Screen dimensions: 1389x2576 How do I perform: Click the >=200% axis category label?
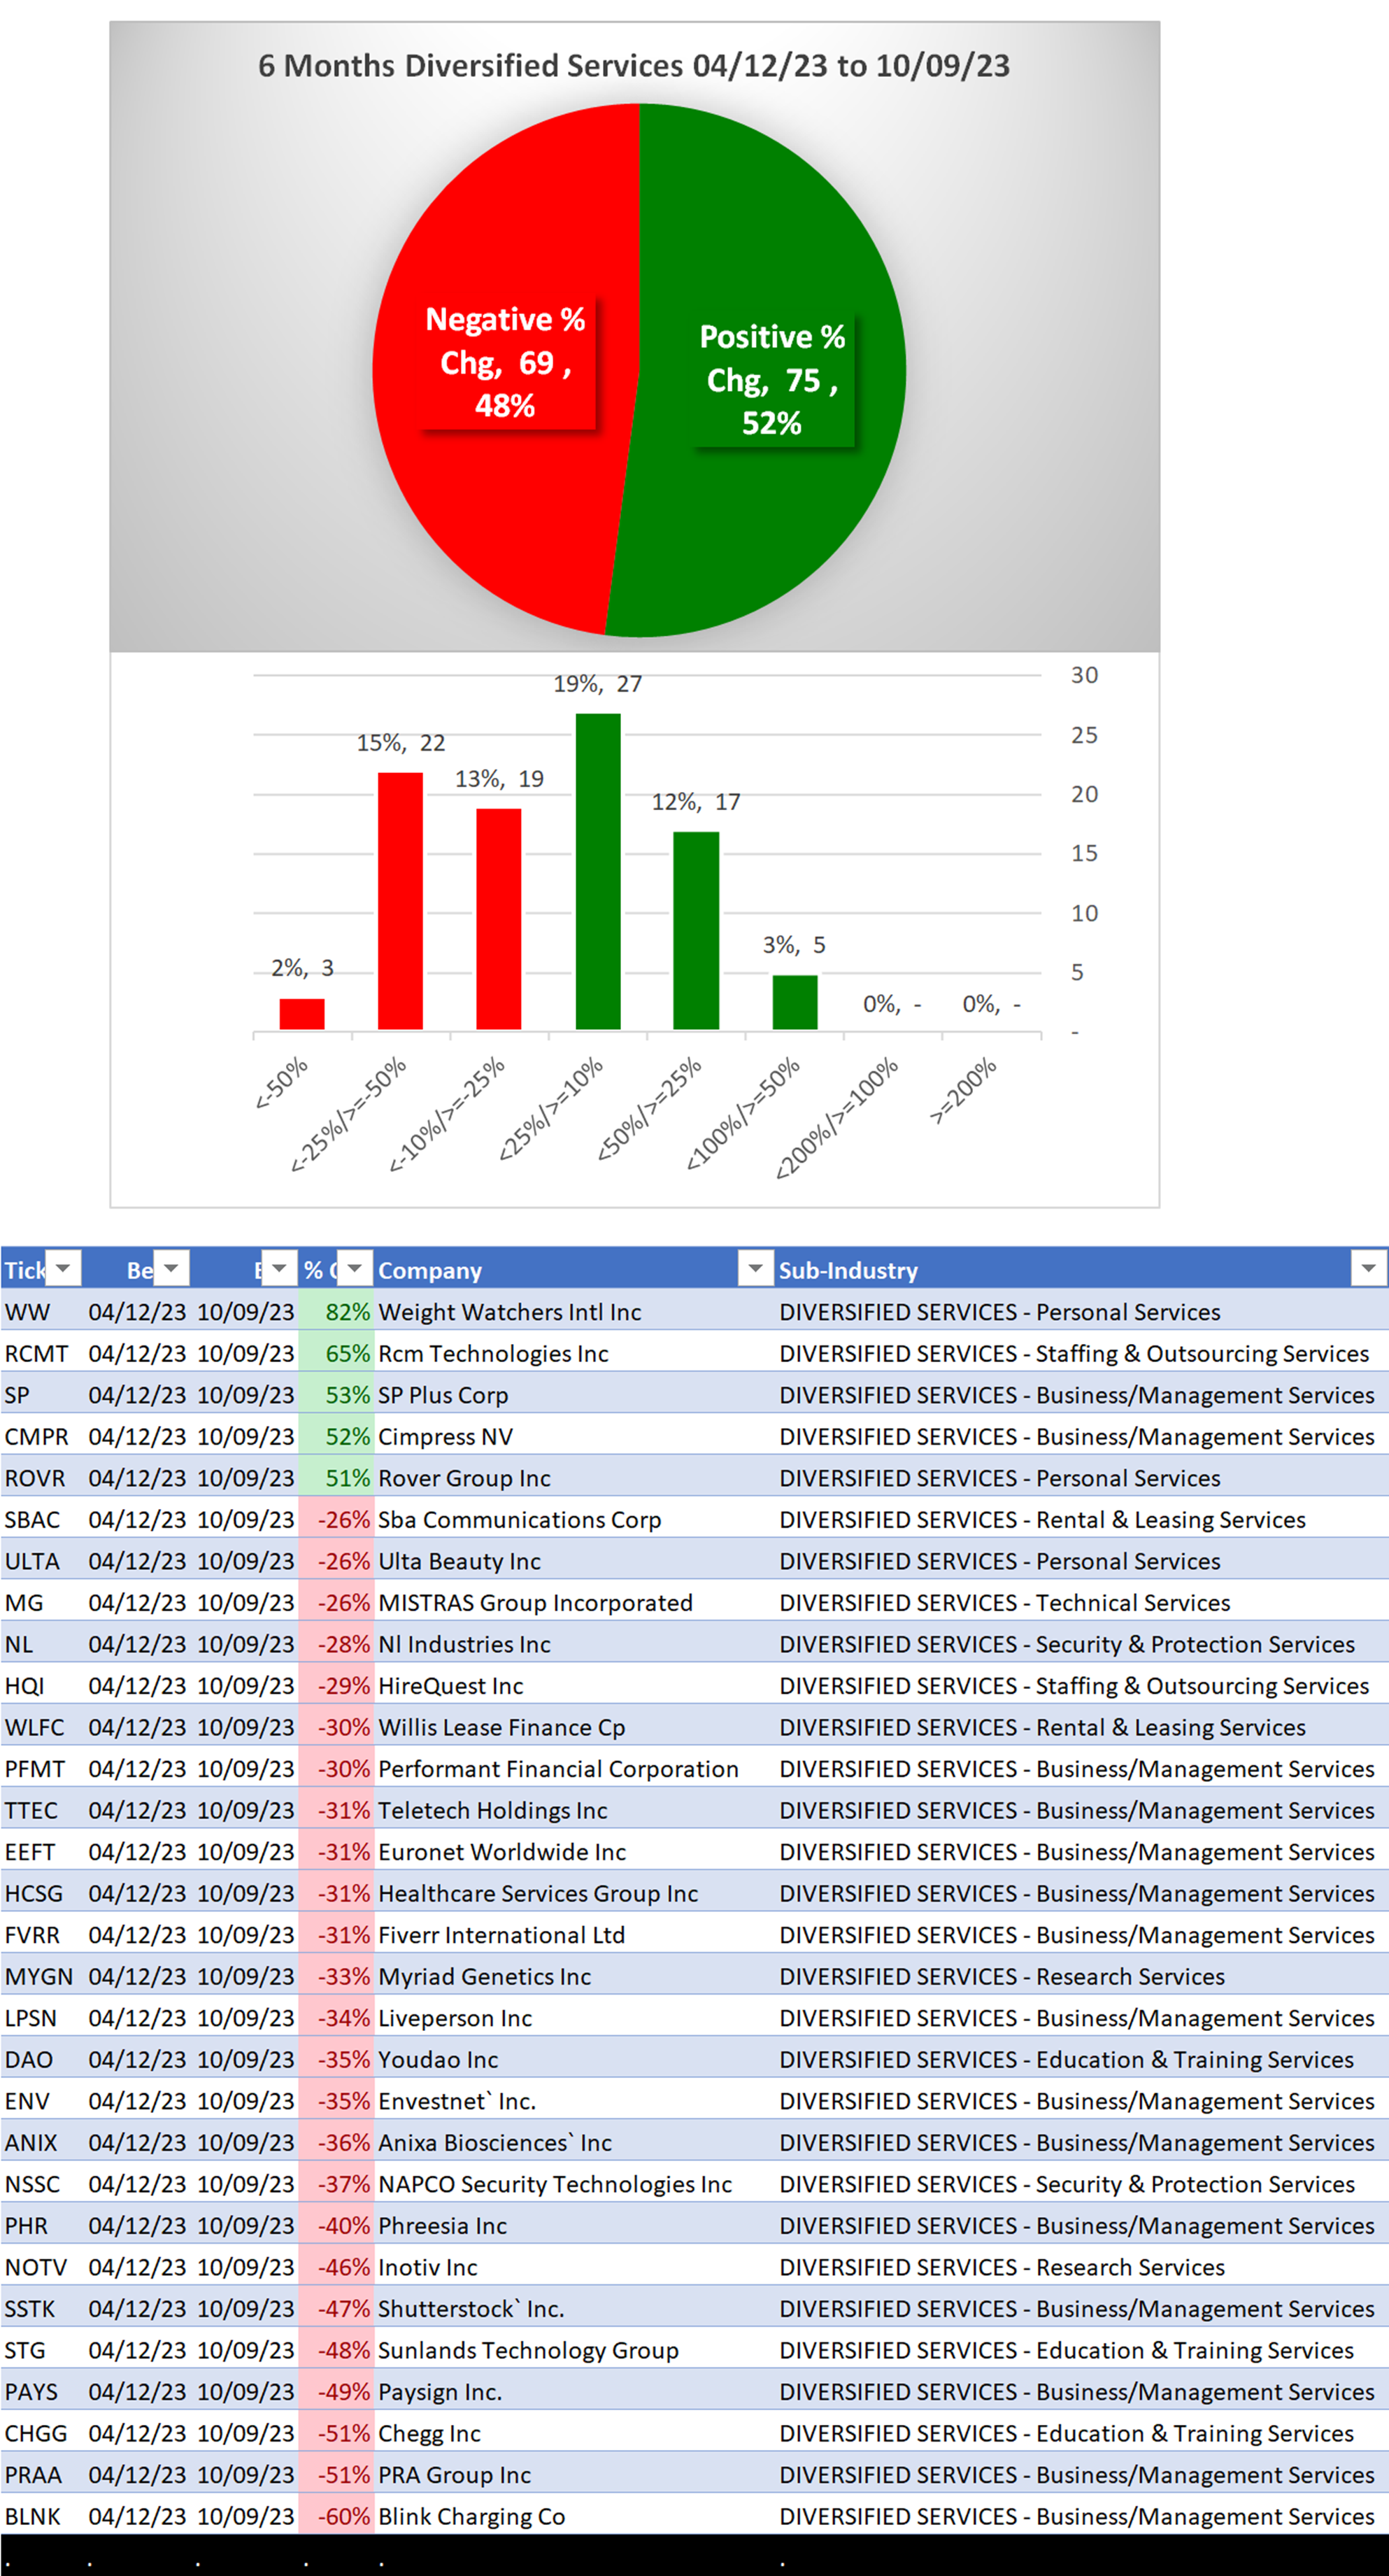965,1090
